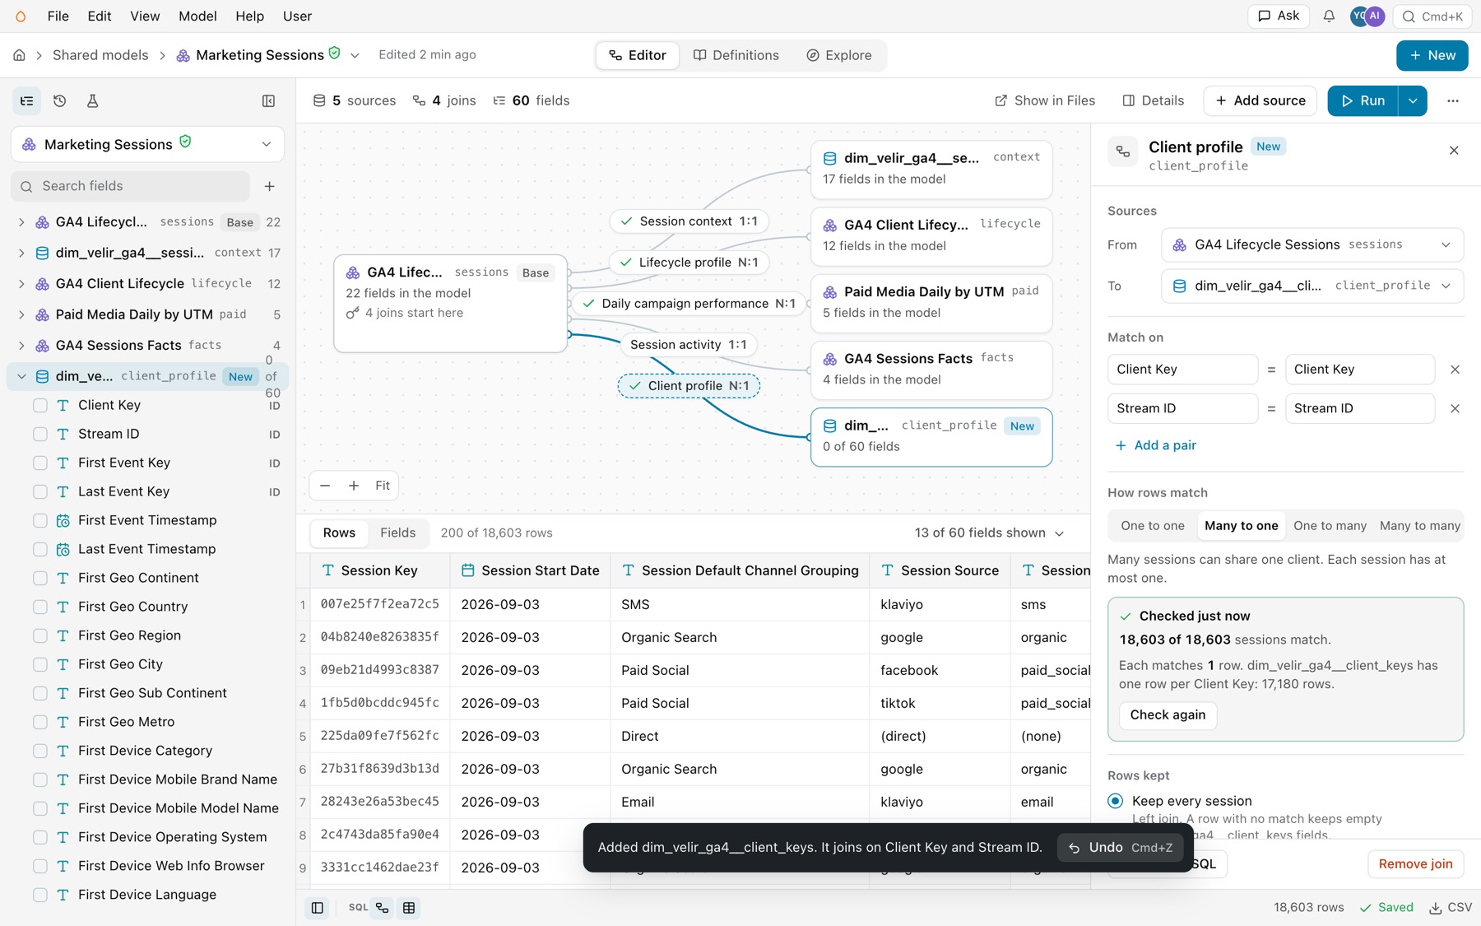Click Check again button
This screenshot has width=1481, height=926.
click(x=1168, y=714)
